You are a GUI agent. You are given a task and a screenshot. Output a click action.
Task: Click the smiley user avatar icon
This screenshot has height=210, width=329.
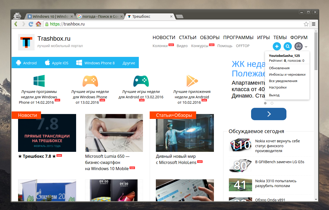(x=299, y=47)
